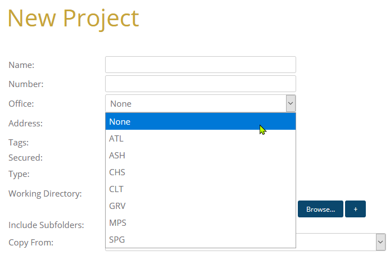Viewport: 390px width, 255px height.
Task: Click the Browse... button
Action: tap(320, 209)
